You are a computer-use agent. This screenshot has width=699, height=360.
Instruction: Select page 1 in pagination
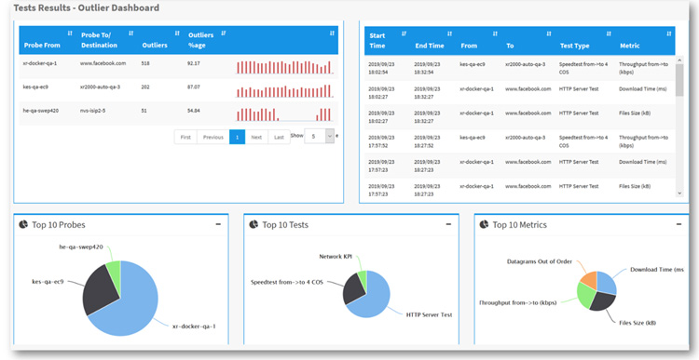237,137
